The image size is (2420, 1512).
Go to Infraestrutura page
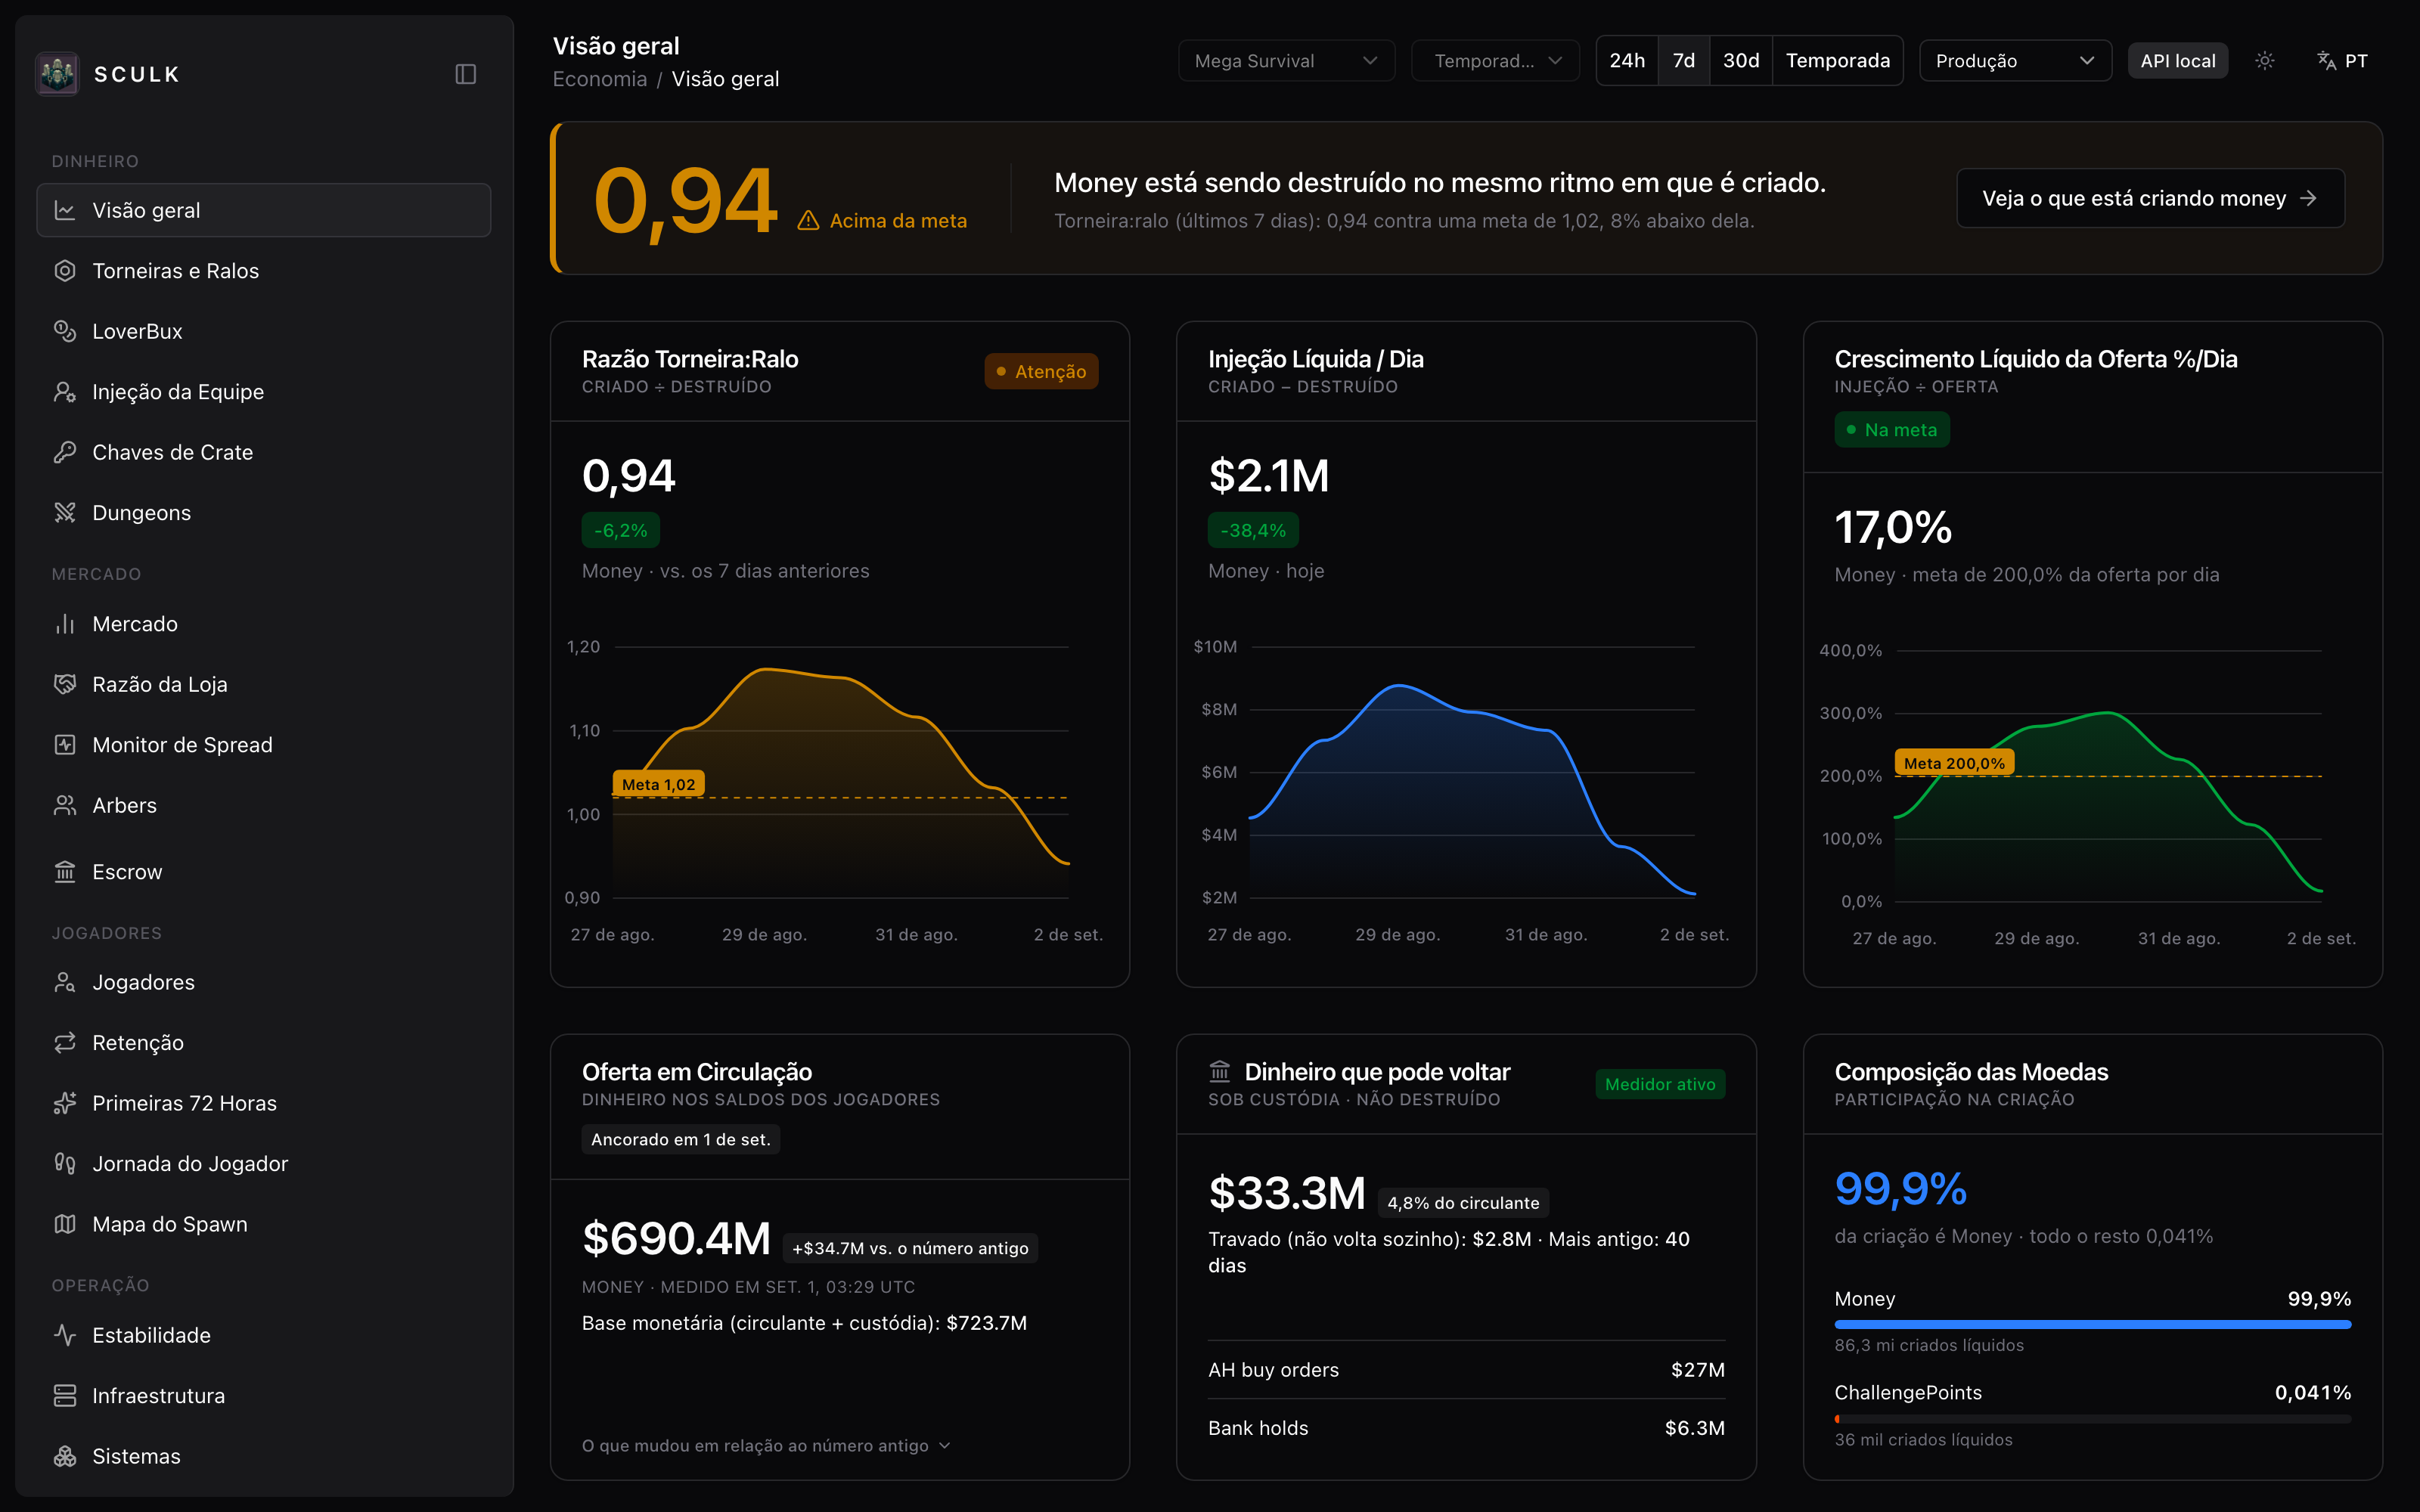[x=264, y=1396]
